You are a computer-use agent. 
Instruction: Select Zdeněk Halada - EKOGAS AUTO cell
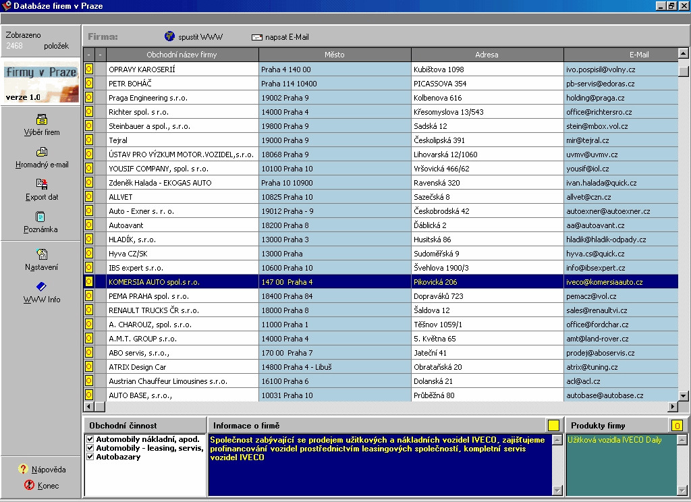click(182, 182)
